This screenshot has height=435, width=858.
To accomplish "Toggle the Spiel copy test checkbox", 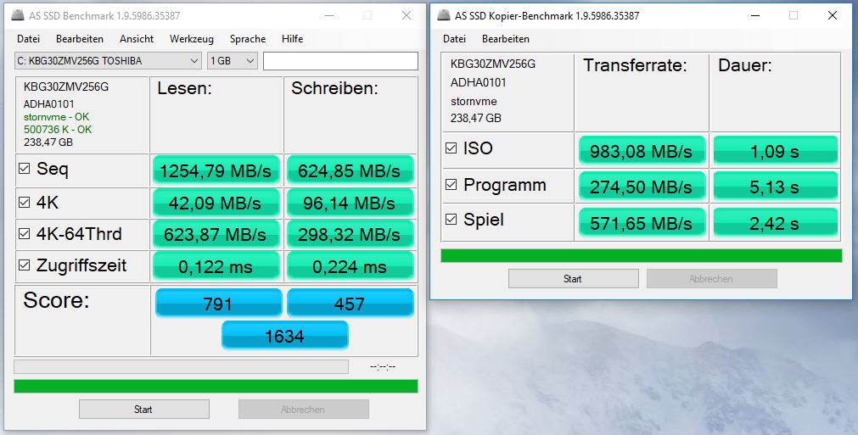I will pyautogui.click(x=451, y=219).
